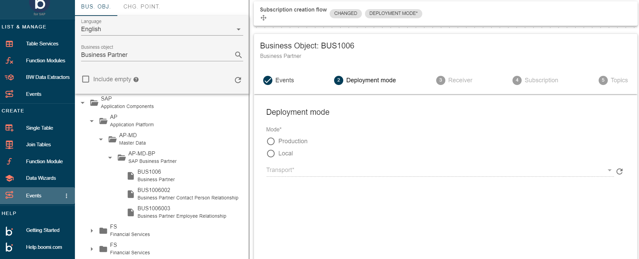This screenshot has width=639, height=259.
Task: Click the BW Data Extractors cube icon
Action: click(x=9, y=77)
